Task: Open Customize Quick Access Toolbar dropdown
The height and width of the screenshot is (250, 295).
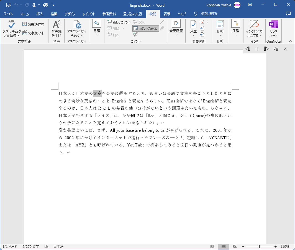Action: point(54,5)
